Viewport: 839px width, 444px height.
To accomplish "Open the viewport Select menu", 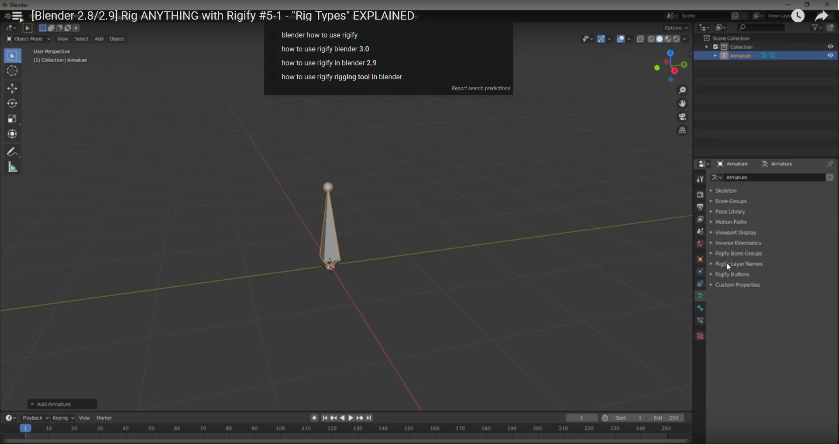I will point(81,39).
